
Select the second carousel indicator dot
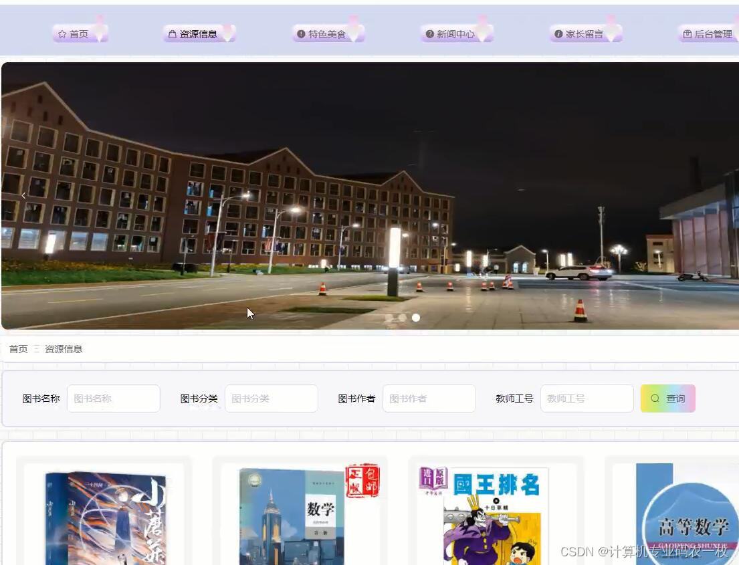click(x=403, y=318)
